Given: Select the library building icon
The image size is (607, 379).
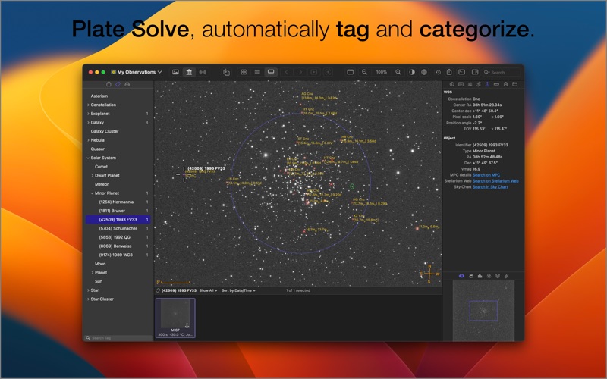Looking at the screenshot, I should pyautogui.click(x=189, y=72).
